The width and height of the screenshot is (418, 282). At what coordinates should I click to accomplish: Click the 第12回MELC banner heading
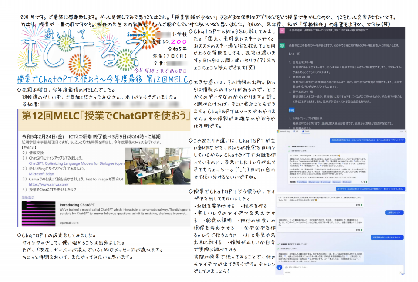pyautogui.click(x=106, y=116)
